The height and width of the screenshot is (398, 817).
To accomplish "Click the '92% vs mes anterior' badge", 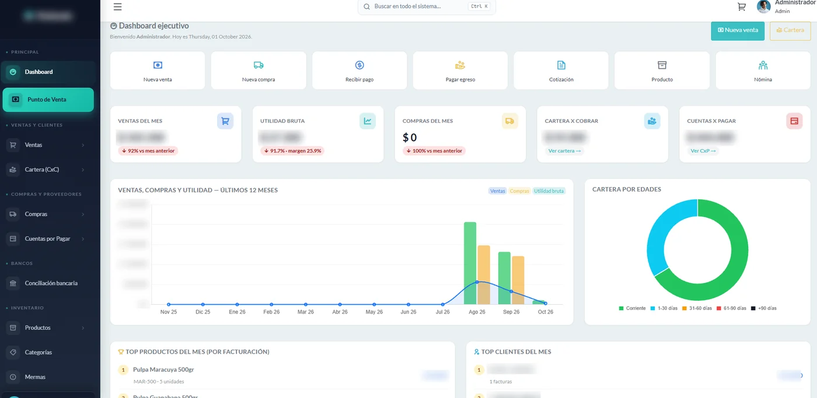I will tap(148, 151).
